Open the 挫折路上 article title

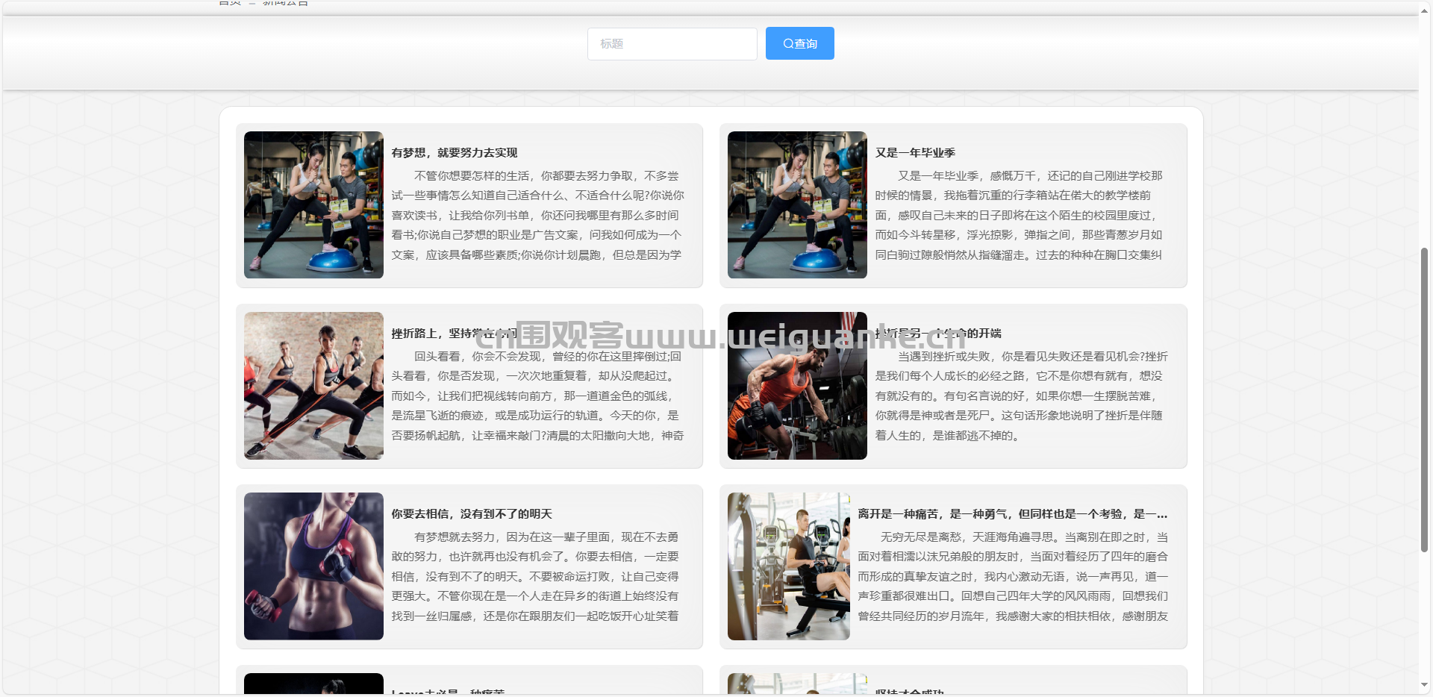pos(433,334)
